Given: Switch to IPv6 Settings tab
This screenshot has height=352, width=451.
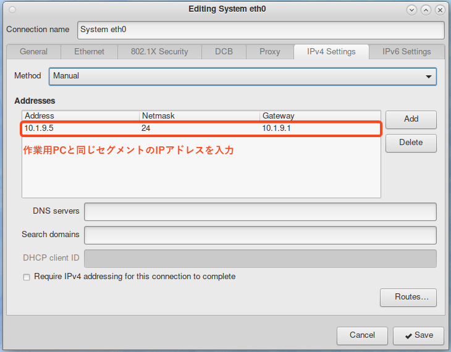Looking at the screenshot, I should tap(407, 52).
